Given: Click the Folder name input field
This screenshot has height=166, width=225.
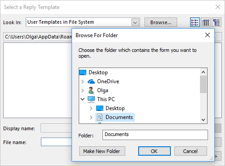Looking at the screenshot, I should [155, 135].
